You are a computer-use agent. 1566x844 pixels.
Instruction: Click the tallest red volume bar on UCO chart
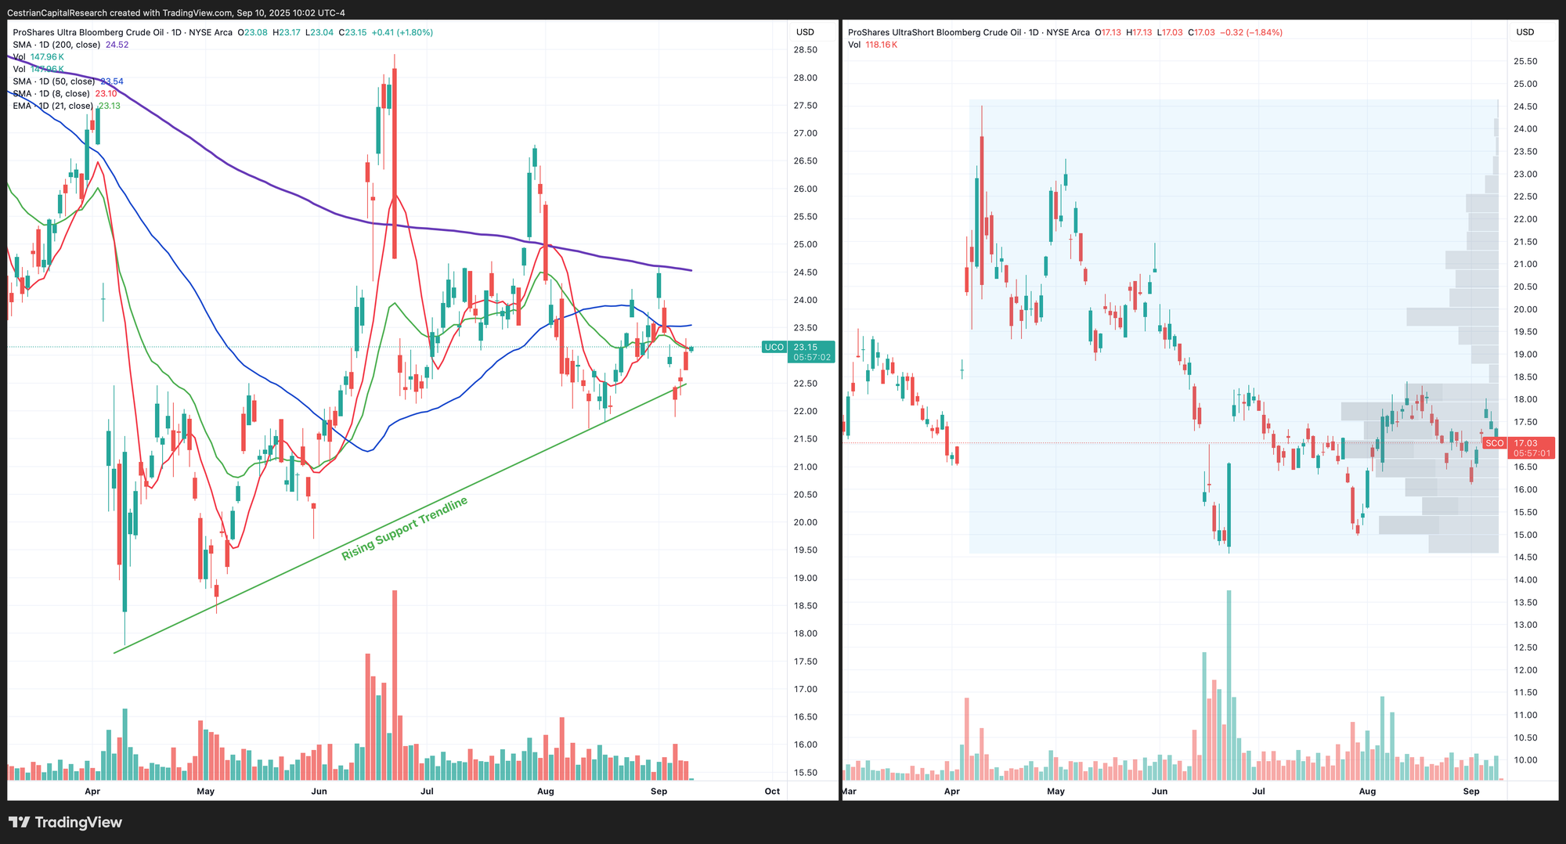(395, 685)
